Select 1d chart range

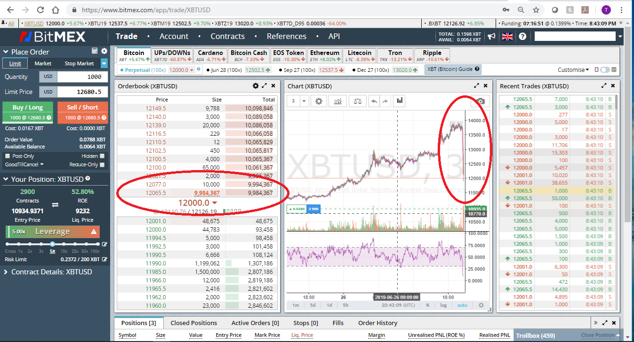click(329, 305)
